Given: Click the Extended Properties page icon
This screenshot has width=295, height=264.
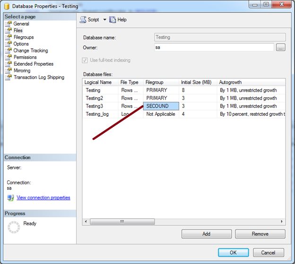Looking at the screenshot, I should click(9, 64).
